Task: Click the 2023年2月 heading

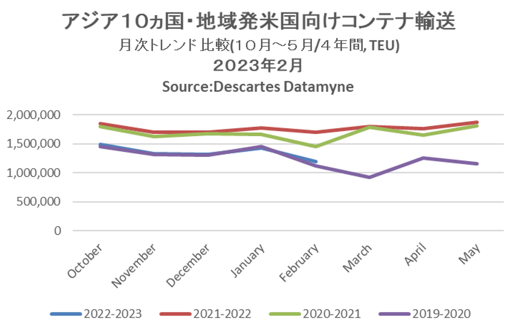Action: (x=259, y=65)
